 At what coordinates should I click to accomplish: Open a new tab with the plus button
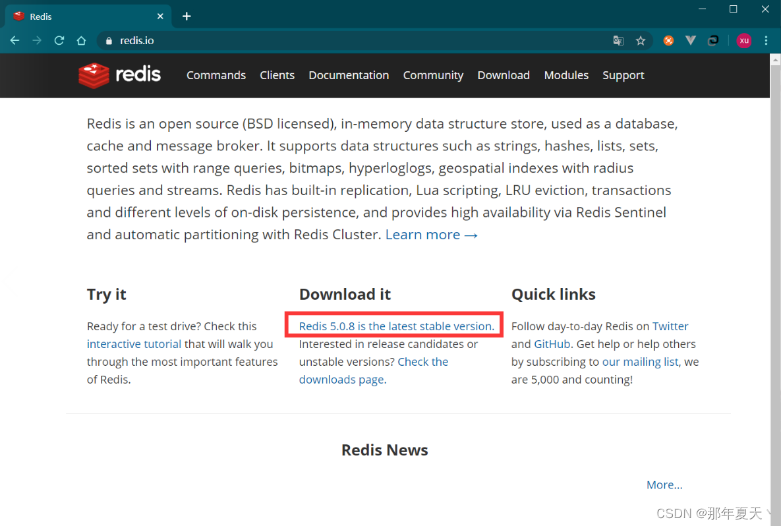pyautogui.click(x=187, y=15)
